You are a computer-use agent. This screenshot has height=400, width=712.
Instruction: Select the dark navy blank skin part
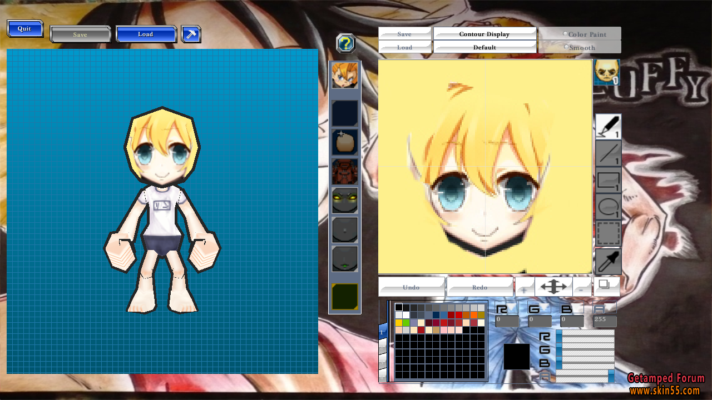tap(345, 113)
